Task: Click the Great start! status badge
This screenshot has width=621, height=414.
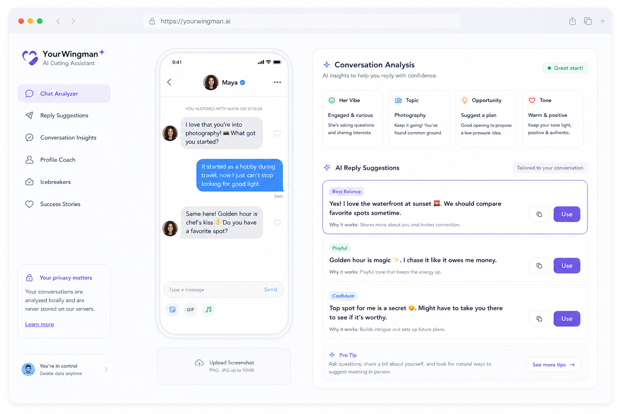Action: pyautogui.click(x=565, y=68)
